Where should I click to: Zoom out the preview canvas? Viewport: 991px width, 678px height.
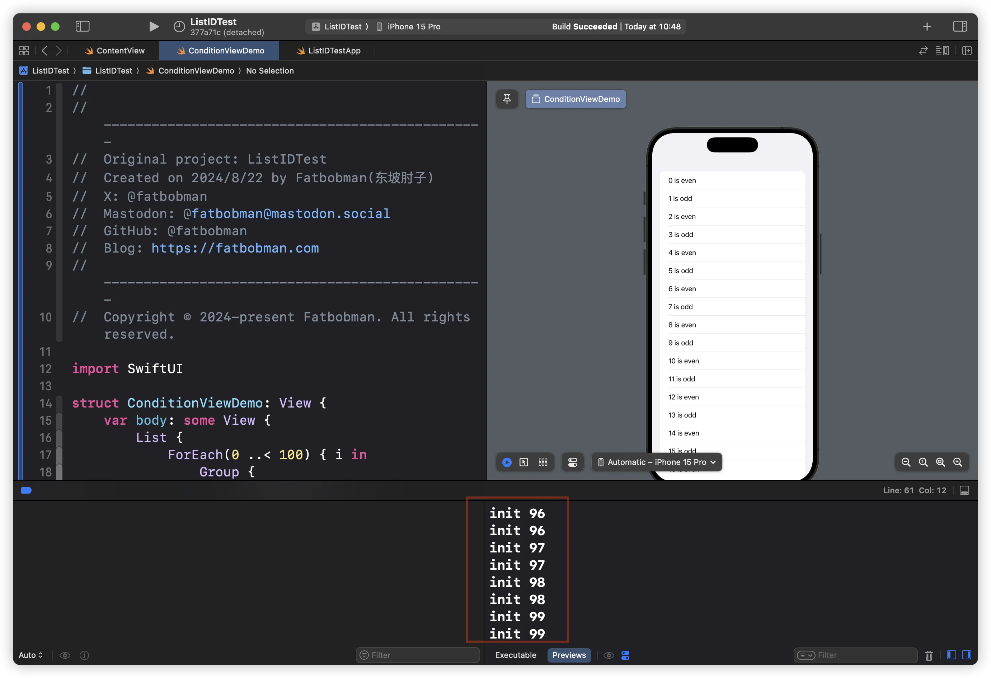906,462
